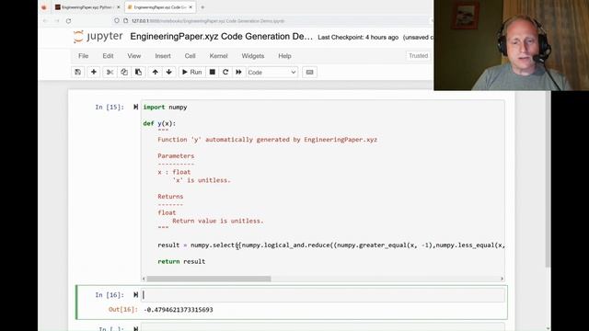Go back with browser back arrow

pos(45,21)
